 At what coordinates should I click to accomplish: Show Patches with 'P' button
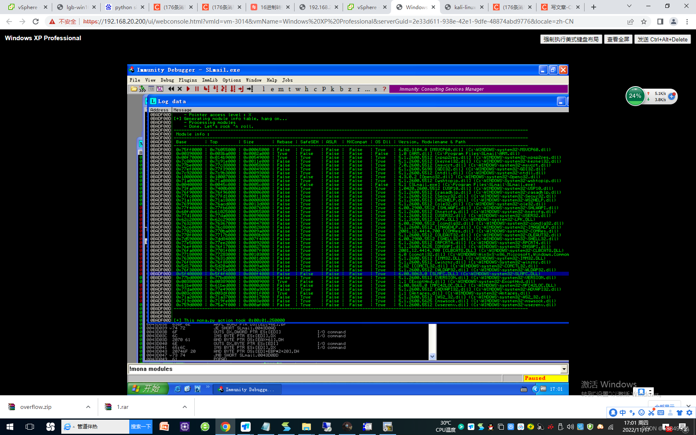click(x=324, y=89)
